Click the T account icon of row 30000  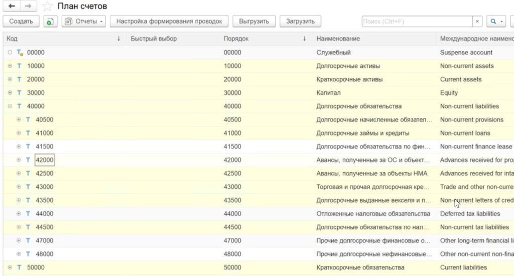pyautogui.click(x=20, y=93)
